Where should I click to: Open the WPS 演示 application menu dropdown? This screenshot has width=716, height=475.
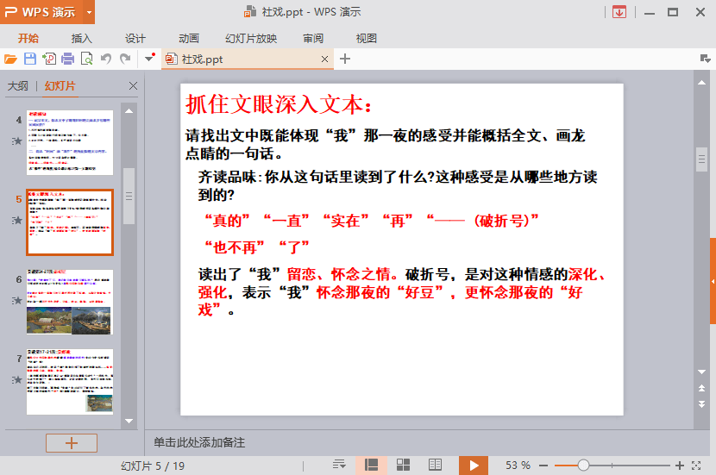click(x=90, y=13)
